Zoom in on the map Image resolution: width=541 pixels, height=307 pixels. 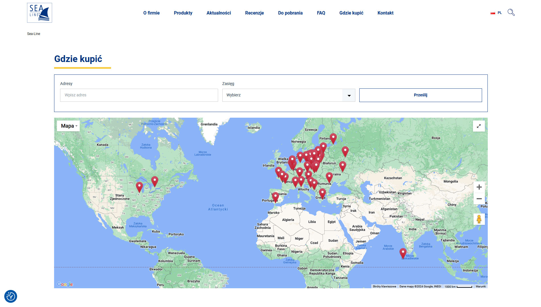(x=479, y=187)
